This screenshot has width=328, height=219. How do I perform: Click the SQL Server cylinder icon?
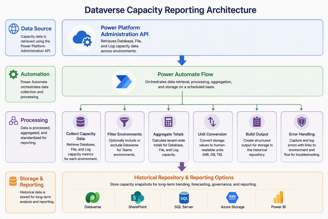click(184, 197)
